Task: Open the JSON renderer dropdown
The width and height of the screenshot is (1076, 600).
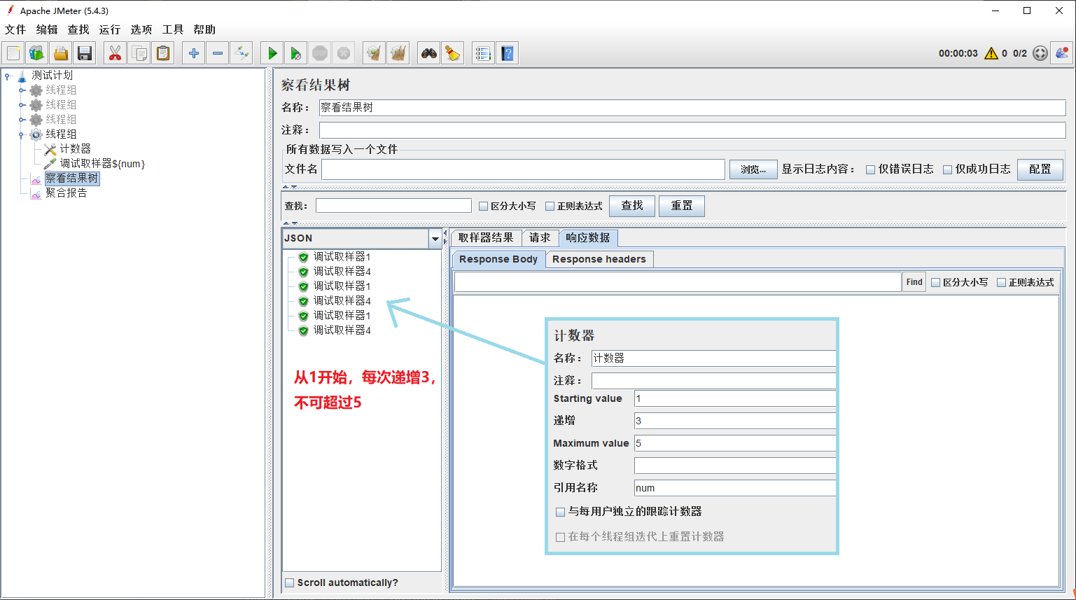Action: click(435, 239)
